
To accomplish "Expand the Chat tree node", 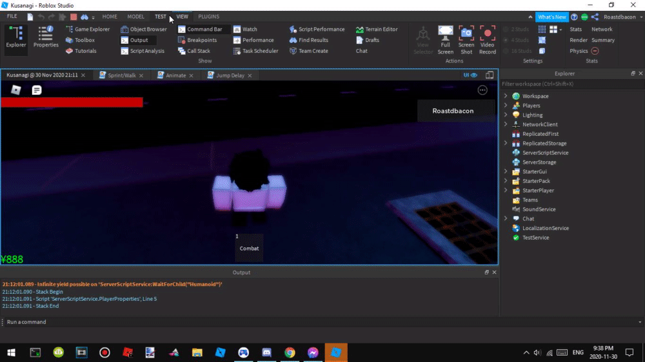I will [506, 218].
